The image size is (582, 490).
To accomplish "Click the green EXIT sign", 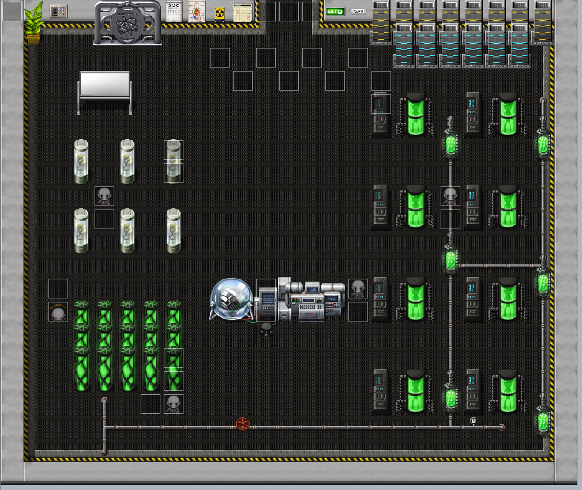I will [335, 12].
